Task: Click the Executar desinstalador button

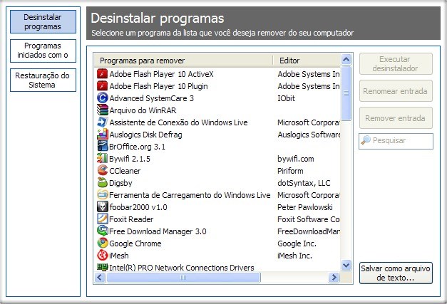Action: pos(396,64)
